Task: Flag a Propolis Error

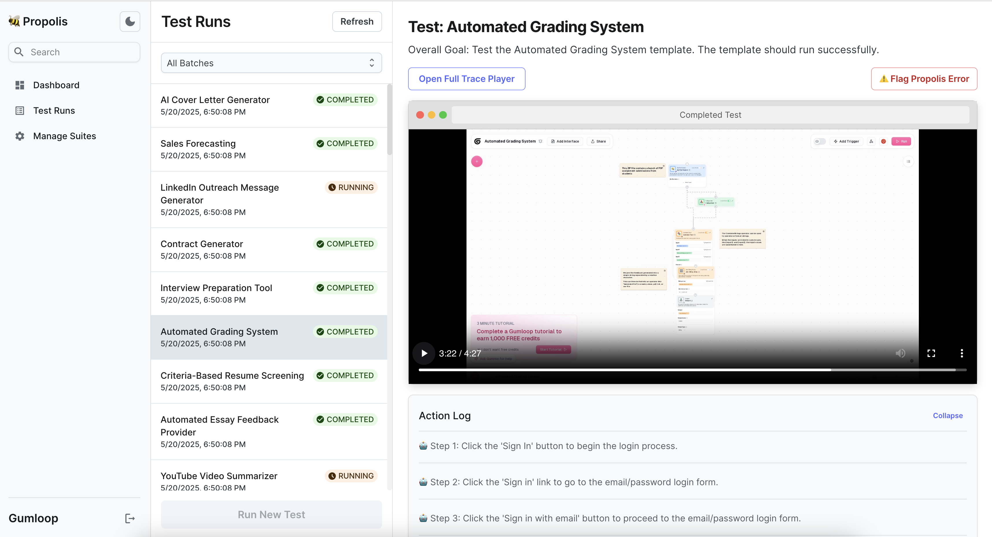Action: (924, 79)
